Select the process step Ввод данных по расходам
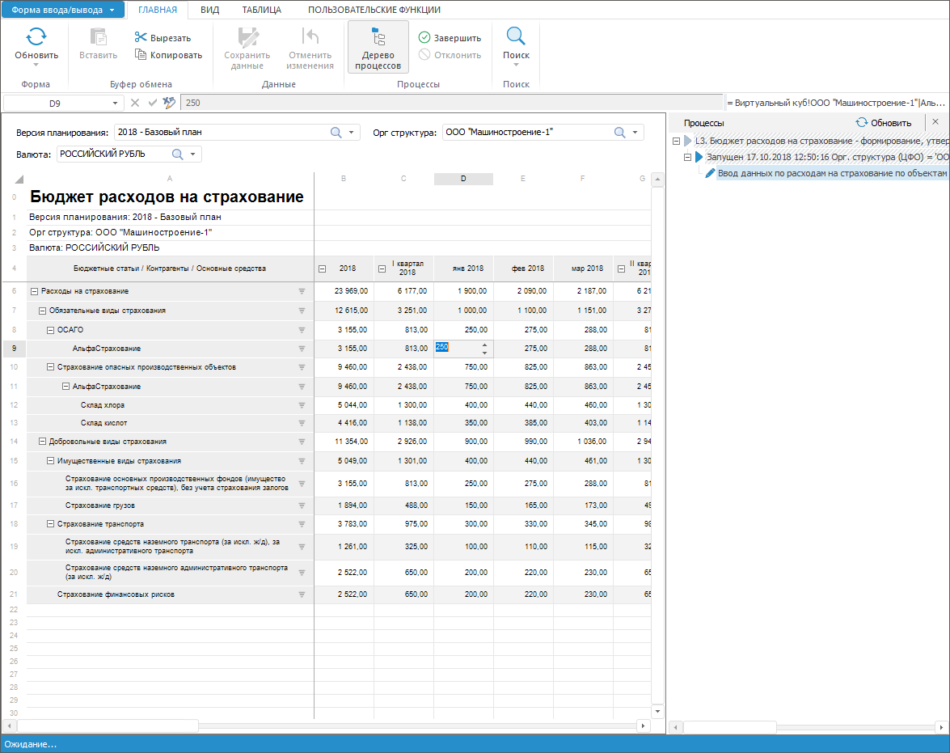This screenshot has width=950, height=753. tap(831, 173)
